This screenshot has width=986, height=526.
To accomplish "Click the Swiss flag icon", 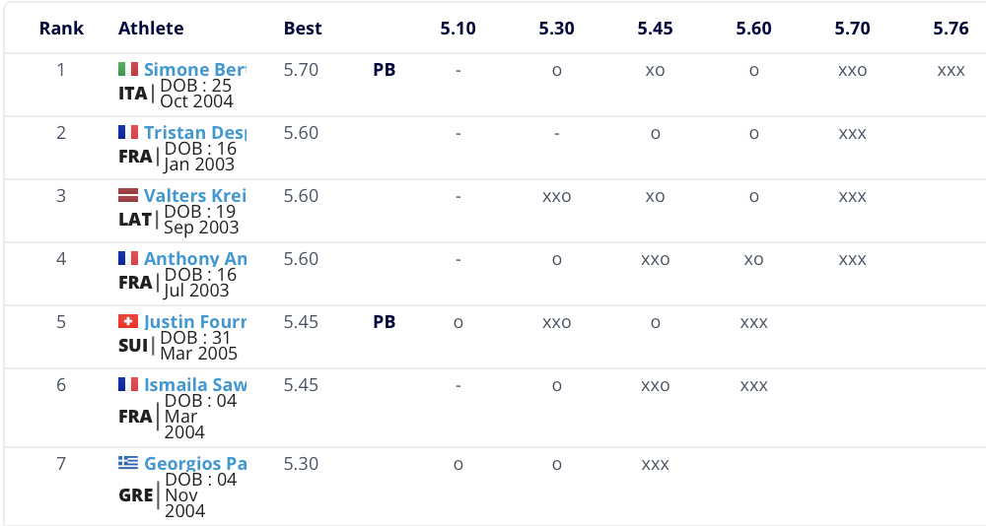I will 128,321.
